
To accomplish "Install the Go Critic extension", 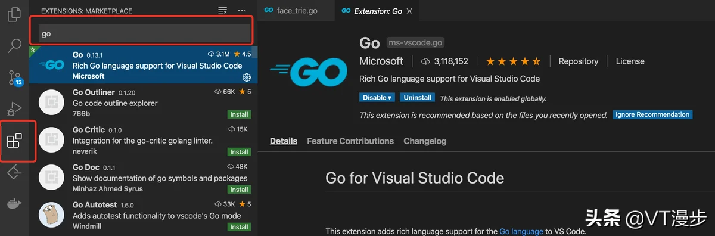I will [239, 152].
